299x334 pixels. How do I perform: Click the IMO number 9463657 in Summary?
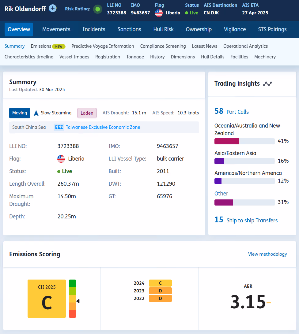[168, 146]
